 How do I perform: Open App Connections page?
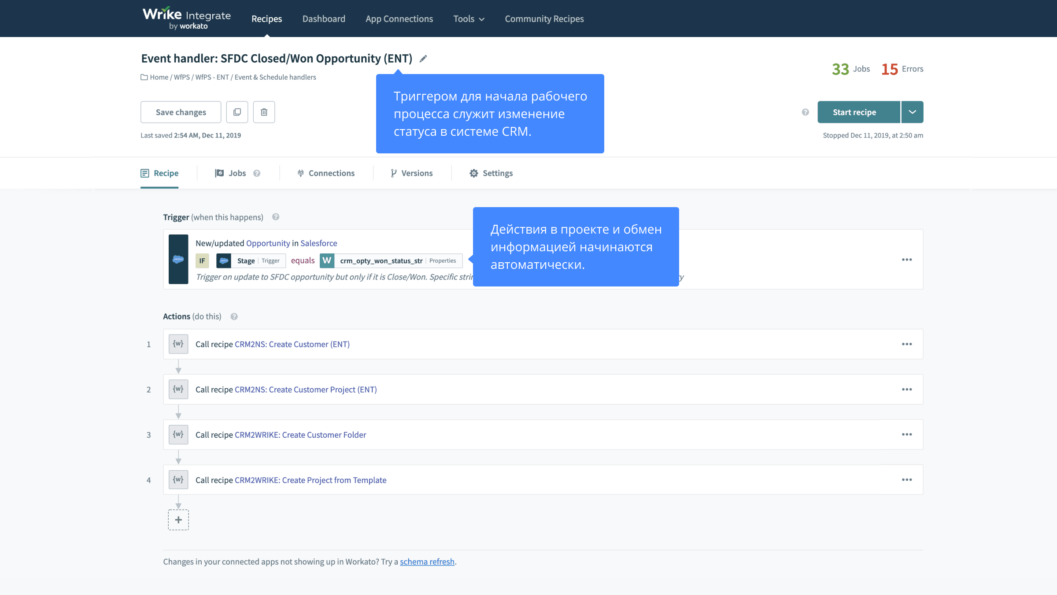399,19
